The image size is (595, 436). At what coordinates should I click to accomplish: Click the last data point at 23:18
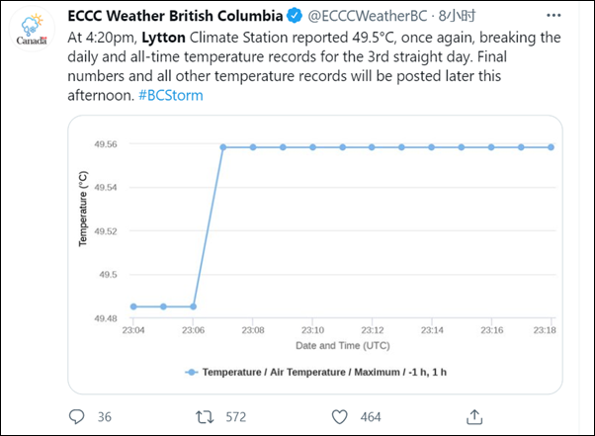(x=551, y=147)
